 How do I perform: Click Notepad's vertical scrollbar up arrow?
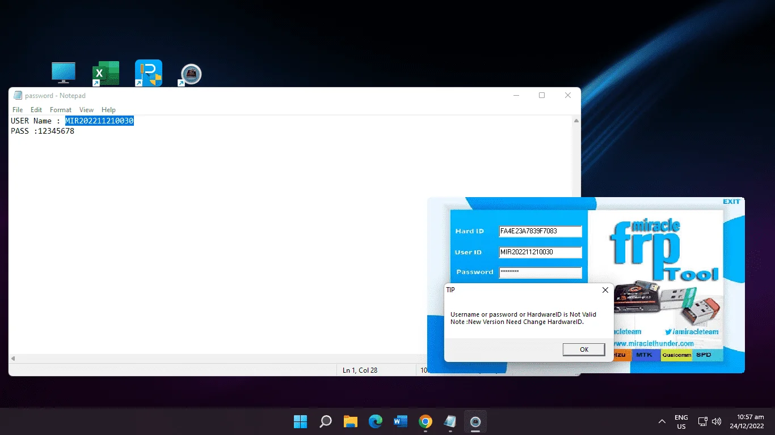pos(576,121)
